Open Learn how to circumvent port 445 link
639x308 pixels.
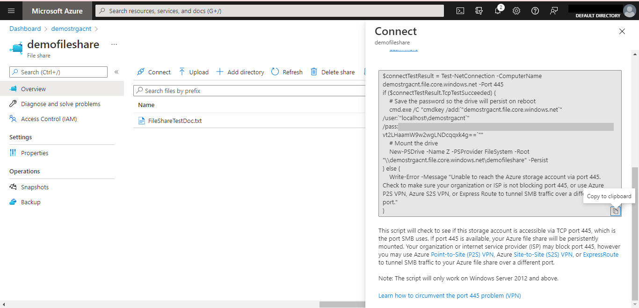point(450,295)
